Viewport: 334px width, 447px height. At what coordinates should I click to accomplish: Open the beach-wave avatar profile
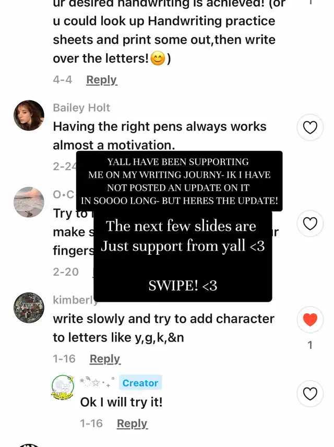[x=29, y=202]
